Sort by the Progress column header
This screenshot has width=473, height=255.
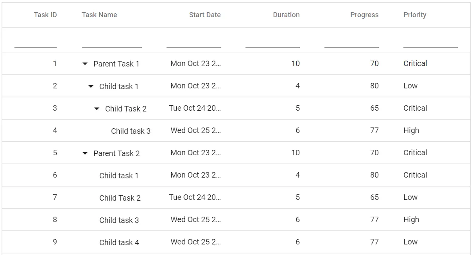pos(364,14)
